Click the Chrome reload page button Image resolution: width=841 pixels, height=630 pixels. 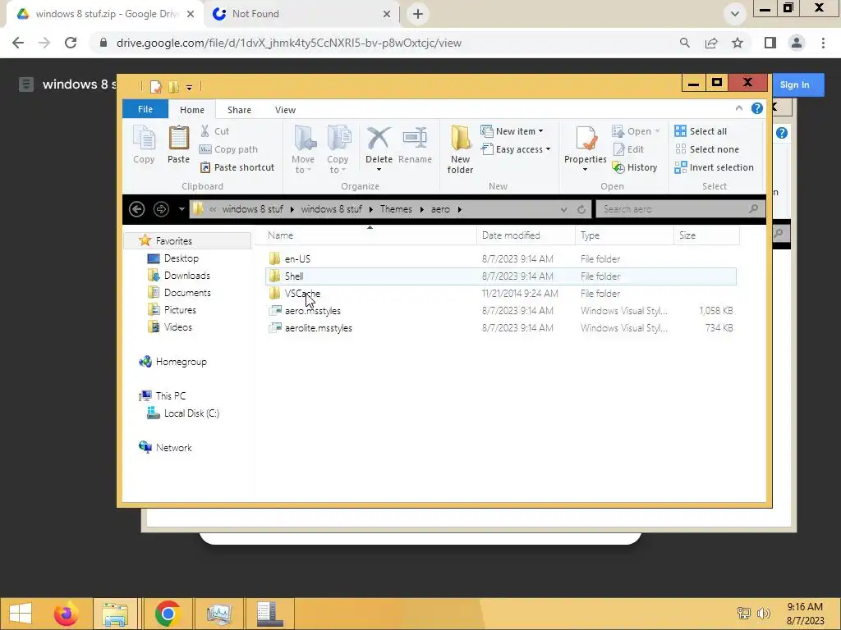[71, 43]
